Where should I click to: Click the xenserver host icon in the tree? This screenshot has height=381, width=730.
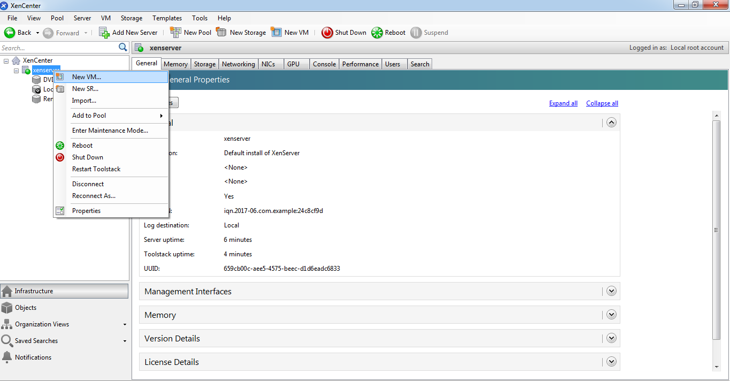point(26,71)
